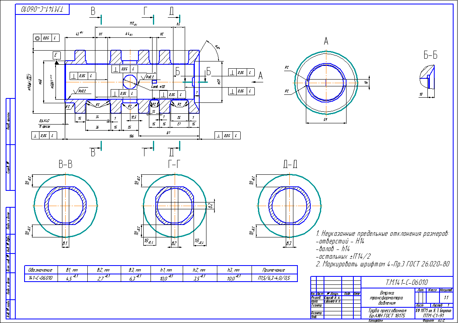Viewport: 458px width, 323px height.
Task: Click the note line "-валов - h14"
Action: (x=333, y=249)
